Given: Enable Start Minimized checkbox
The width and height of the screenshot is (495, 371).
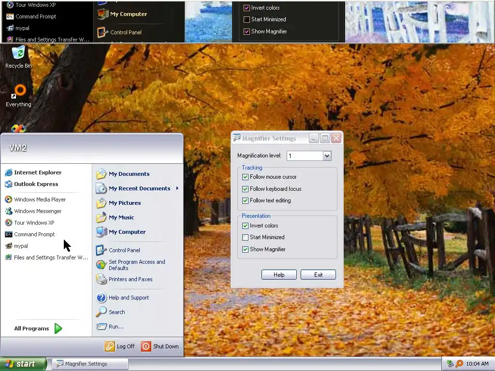Looking at the screenshot, I should [x=245, y=237].
